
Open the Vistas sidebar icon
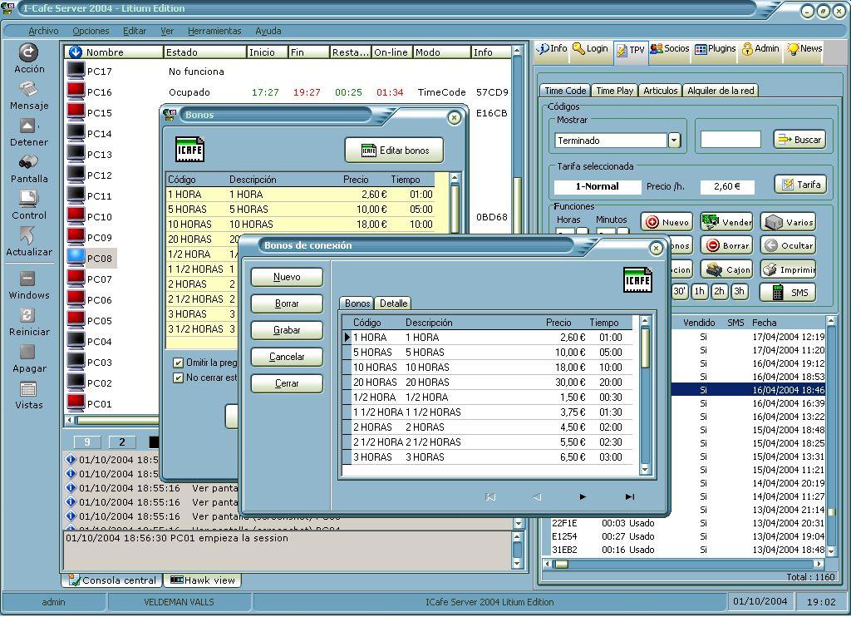click(x=28, y=388)
